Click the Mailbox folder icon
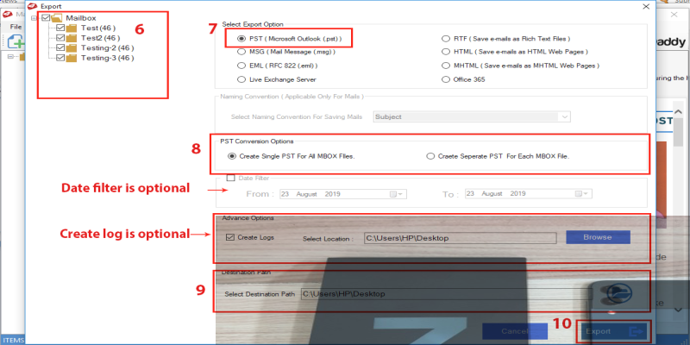690x345 pixels. pos(57,18)
